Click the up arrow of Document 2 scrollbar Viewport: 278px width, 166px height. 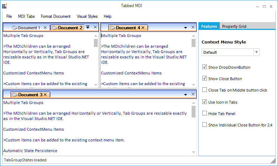point(96,36)
